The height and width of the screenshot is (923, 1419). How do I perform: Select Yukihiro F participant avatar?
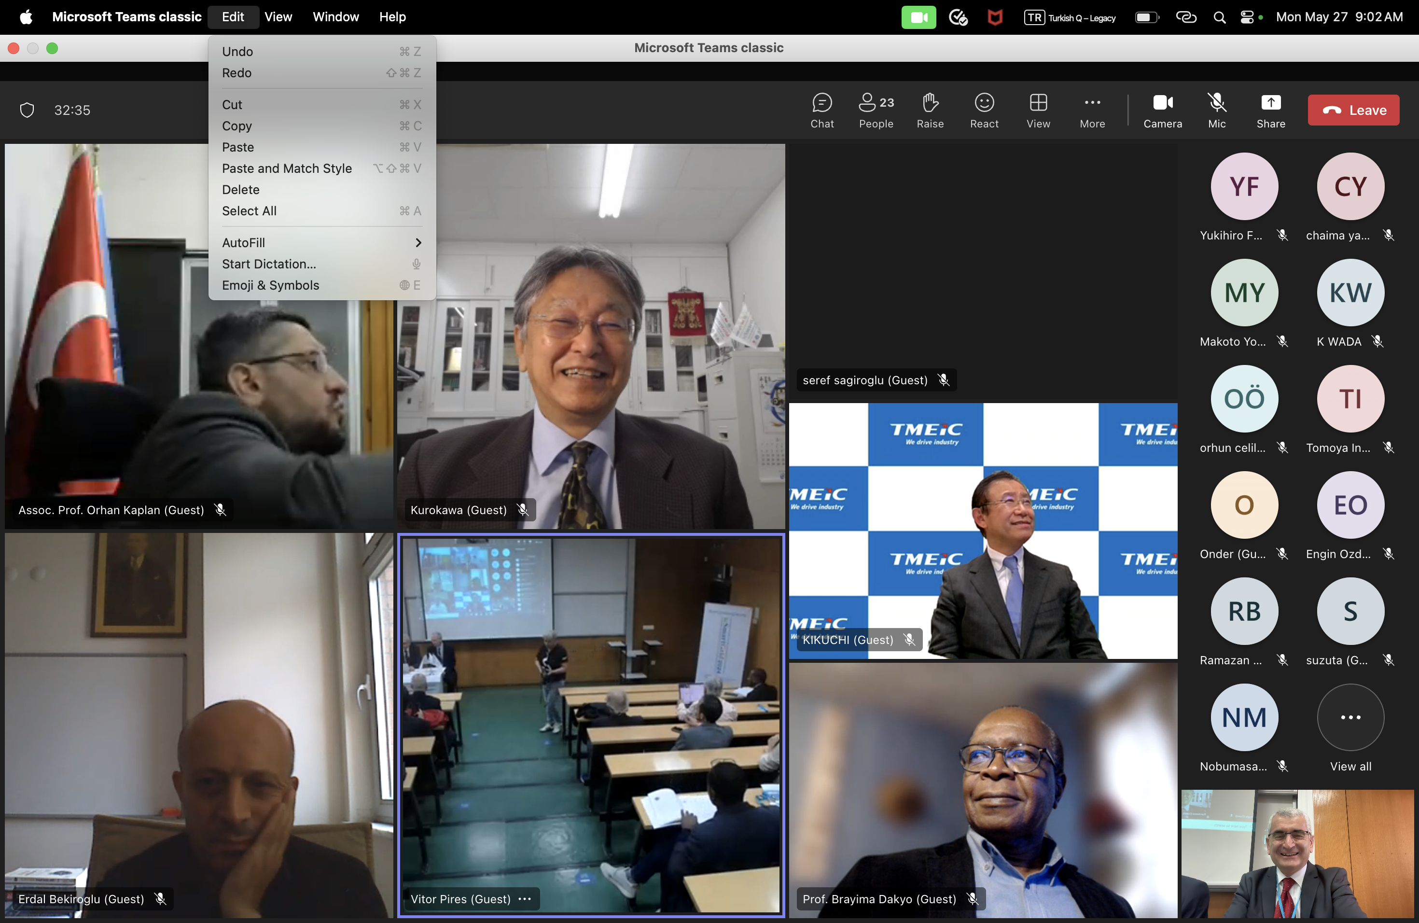pos(1244,186)
